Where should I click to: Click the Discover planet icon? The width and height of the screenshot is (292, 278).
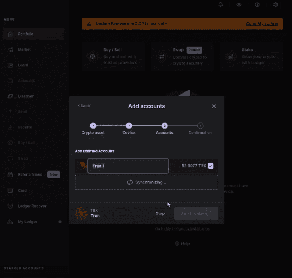10,96
